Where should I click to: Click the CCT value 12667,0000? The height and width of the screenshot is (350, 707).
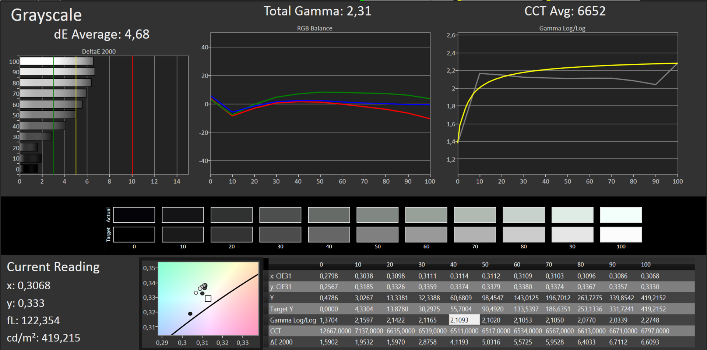(335, 331)
